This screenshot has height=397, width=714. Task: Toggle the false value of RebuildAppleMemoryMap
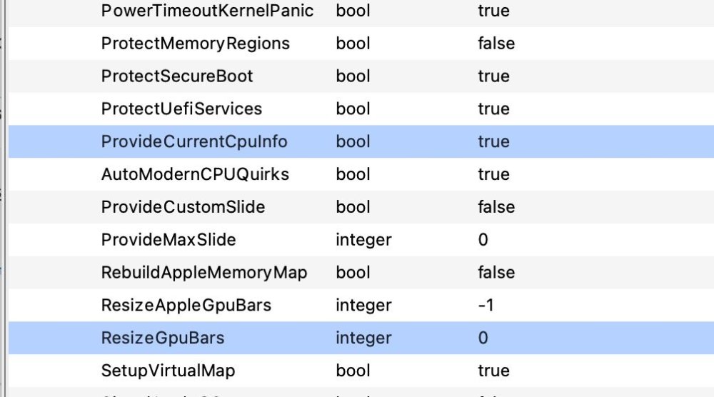pos(496,273)
